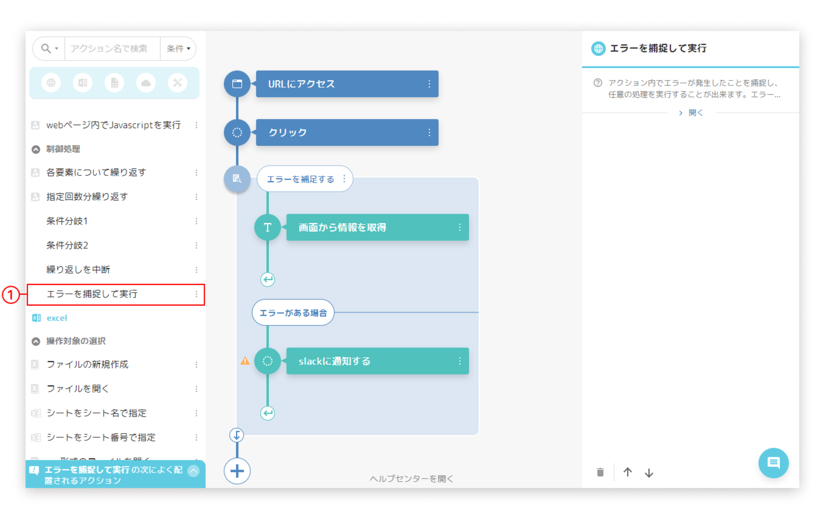Open options menu for 繰り返しを中断
The width and height of the screenshot is (823, 519).
point(196,270)
